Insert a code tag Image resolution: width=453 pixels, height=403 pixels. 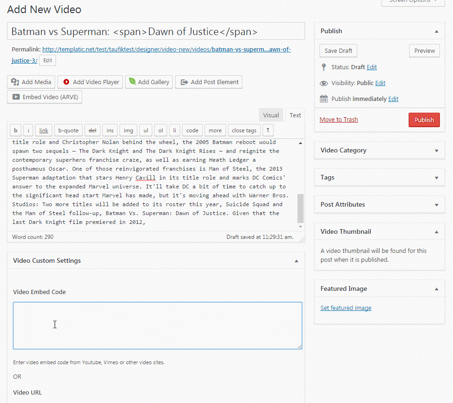[192, 130]
